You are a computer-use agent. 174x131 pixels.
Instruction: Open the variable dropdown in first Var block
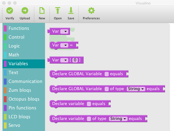click(x=64, y=32)
